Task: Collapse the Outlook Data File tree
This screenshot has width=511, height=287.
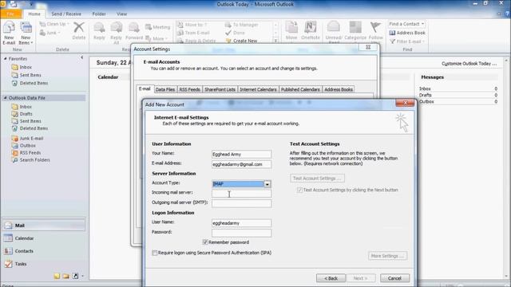Action: click(6, 98)
